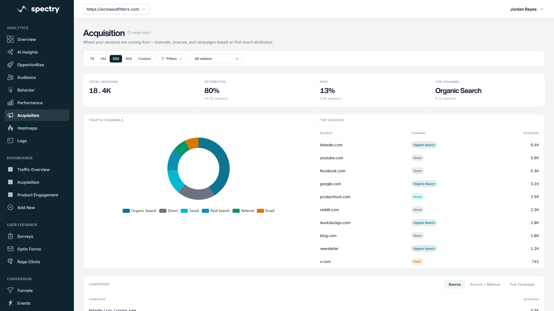Click the Logs terminal icon

click(10, 141)
